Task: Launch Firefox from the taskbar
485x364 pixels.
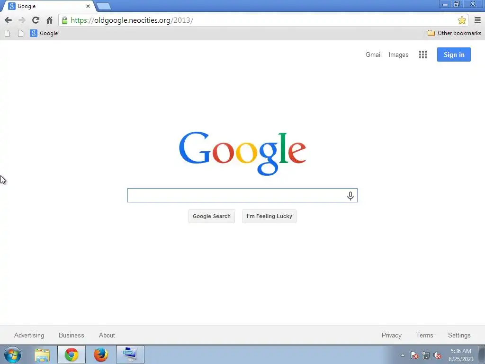Action: coord(101,355)
